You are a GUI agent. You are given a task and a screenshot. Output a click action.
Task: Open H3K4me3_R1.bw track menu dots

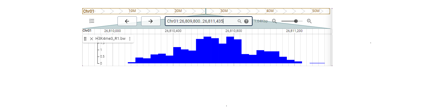click(130, 39)
